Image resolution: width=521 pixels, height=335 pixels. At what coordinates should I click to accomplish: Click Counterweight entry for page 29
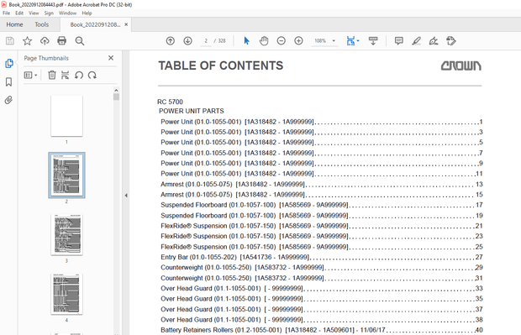tap(321, 267)
